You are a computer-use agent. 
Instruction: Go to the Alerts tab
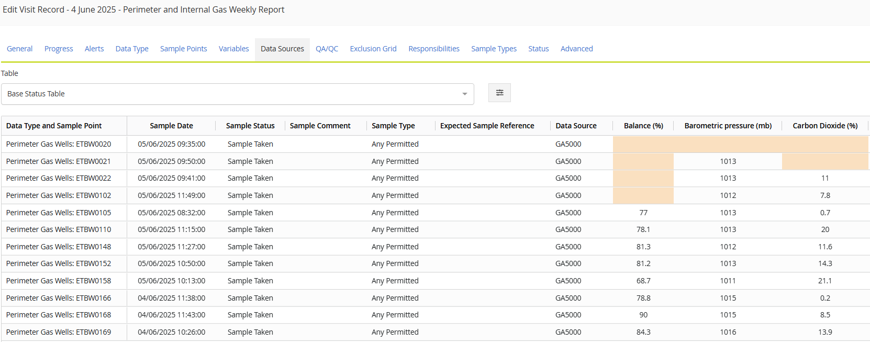(x=94, y=49)
